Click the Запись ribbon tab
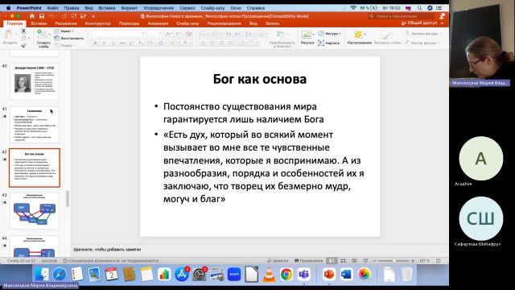The height and width of the screenshot is (290, 515). coord(272,23)
